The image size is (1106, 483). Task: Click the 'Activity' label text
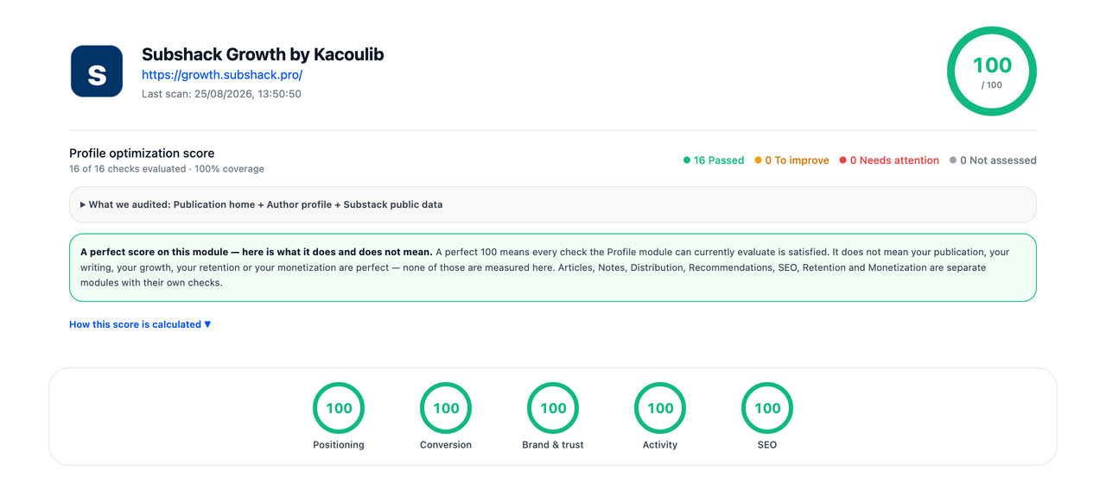[x=660, y=445]
